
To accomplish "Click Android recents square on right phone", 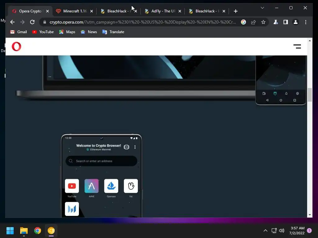I will [x=295, y=100].
